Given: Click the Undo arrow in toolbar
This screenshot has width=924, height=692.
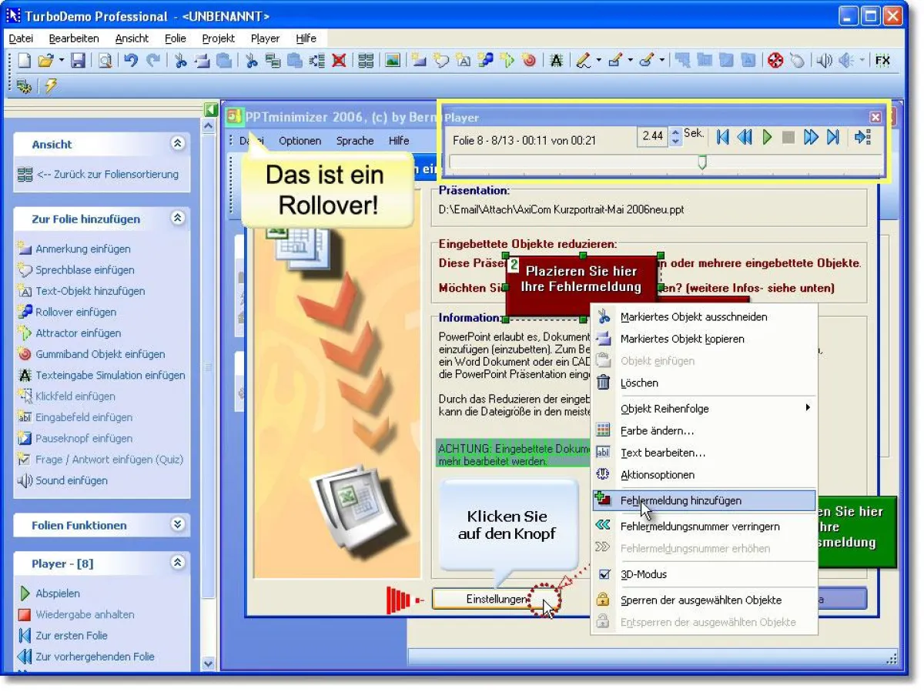Looking at the screenshot, I should [x=132, y=61].
